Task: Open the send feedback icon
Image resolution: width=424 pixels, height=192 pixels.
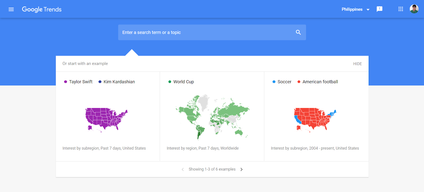Action: [379, 9]
